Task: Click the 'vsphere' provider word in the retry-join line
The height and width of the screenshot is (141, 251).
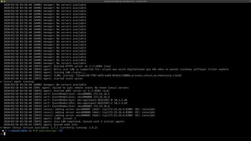Action: click(x=224, y=69)
